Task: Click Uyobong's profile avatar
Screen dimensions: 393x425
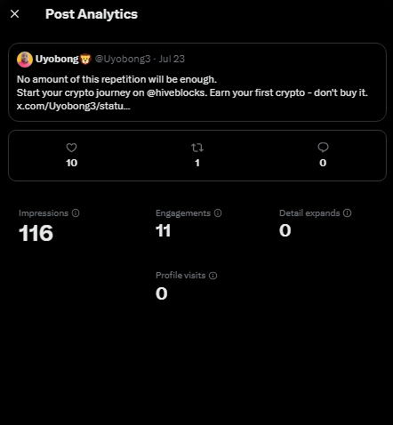Action: click(25, 60)
